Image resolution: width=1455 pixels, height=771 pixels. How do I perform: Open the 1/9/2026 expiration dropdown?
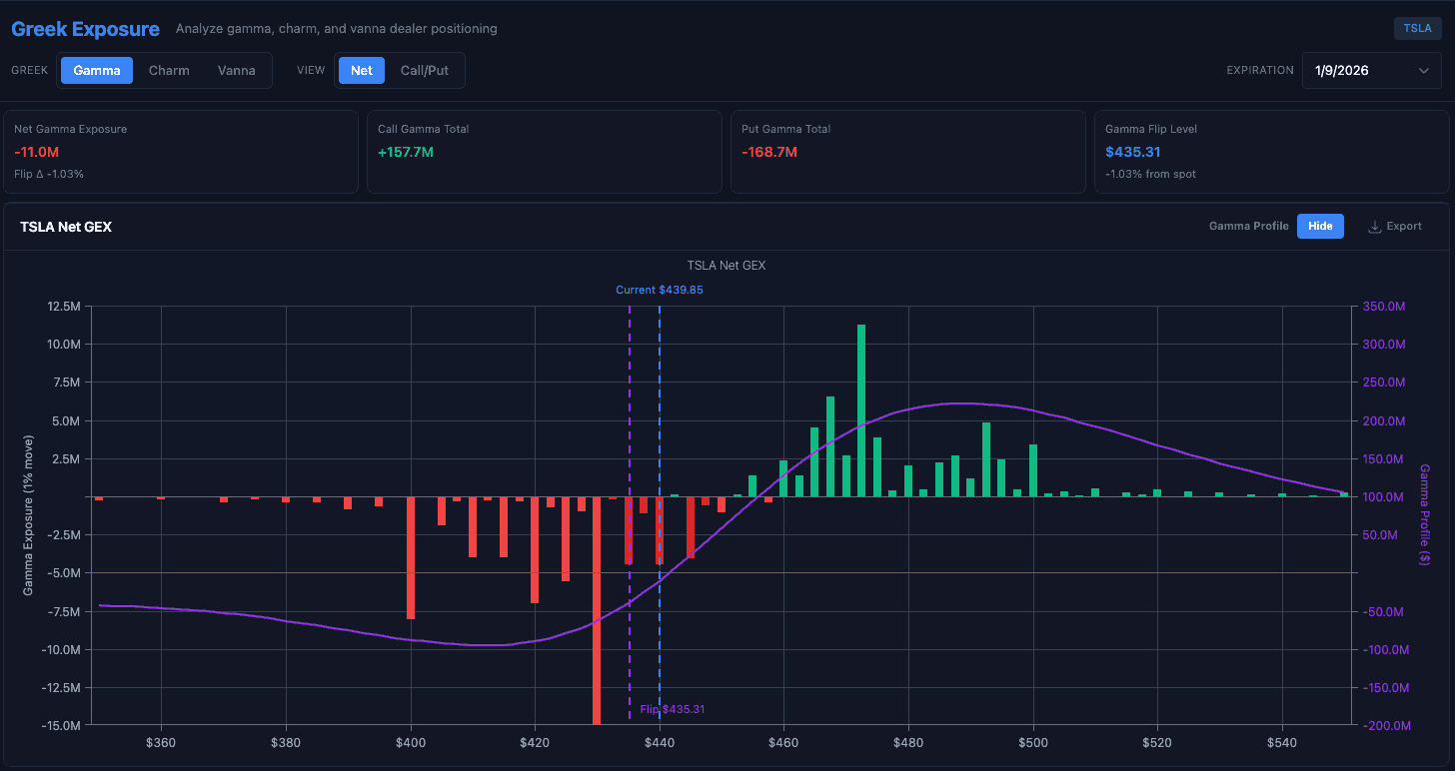point(1371,71)
